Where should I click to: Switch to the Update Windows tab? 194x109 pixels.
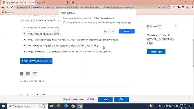point(18,2)
